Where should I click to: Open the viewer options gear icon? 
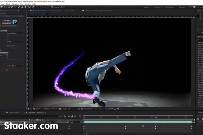[x=118, y=109]
